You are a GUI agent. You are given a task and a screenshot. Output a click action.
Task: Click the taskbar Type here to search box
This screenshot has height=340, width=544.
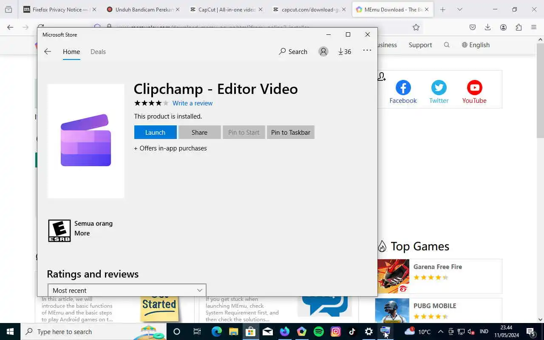pos(93,331)
